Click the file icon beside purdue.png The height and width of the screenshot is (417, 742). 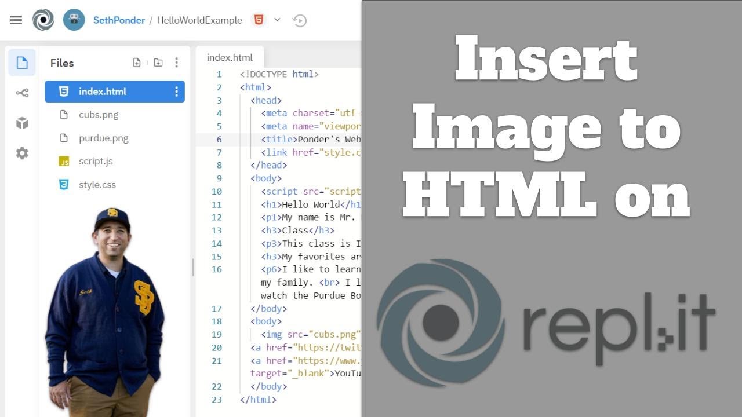coord(64,138)
